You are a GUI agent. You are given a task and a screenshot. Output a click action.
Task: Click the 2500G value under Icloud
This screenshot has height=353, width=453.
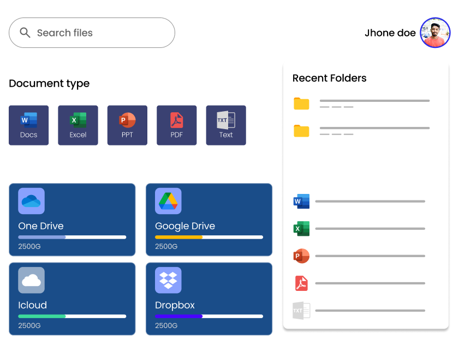[29, 325]
